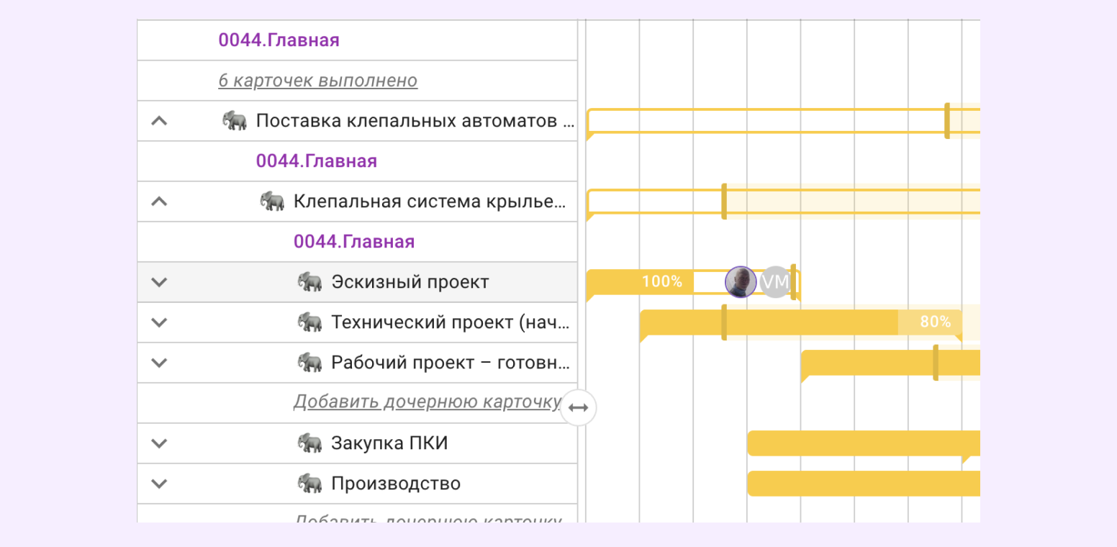The image size is (1117, 547).
Task: Collapse the Клепальная система крыльев row
Action: (x=159, y=202)
